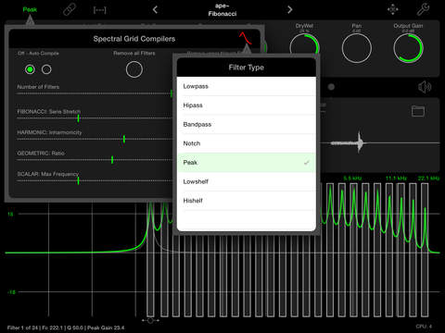Select the green Off radio button
This screenshot has width=445, height=333.
[30, 69]
